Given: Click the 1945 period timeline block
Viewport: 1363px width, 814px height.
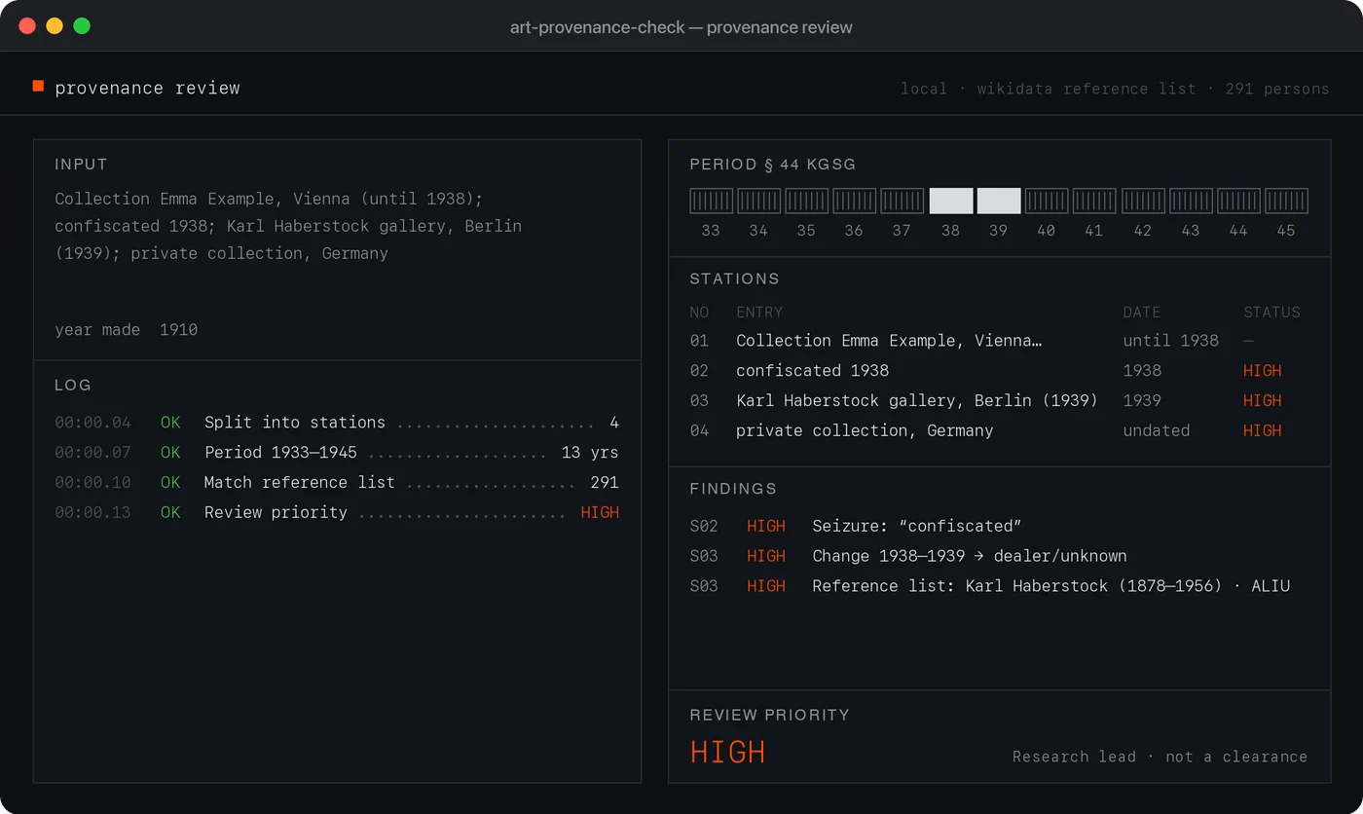Looking at the screenshot, I should point(1286,201).
